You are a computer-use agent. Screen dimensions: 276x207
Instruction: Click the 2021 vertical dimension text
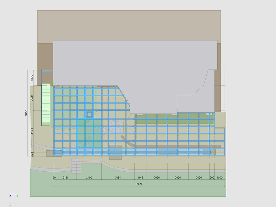[32, 98]
